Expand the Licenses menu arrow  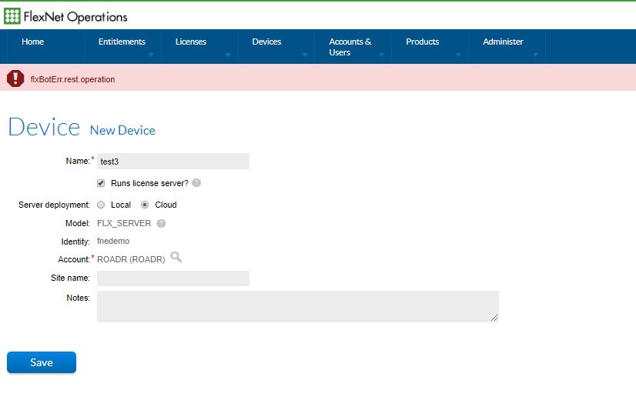tap(228, 55)
